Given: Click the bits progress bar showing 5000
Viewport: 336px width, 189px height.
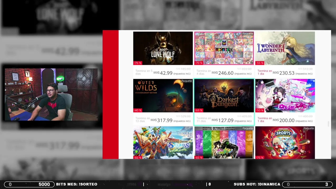Looking at the screenshot, I should [x=29, y=184].
